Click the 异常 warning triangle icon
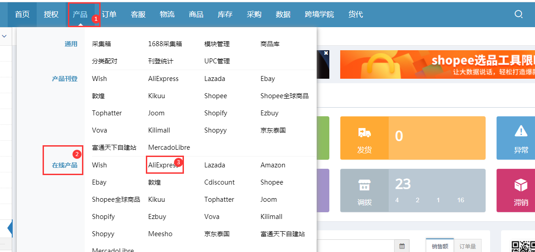535x252 pixels. (x=521, y=131)
